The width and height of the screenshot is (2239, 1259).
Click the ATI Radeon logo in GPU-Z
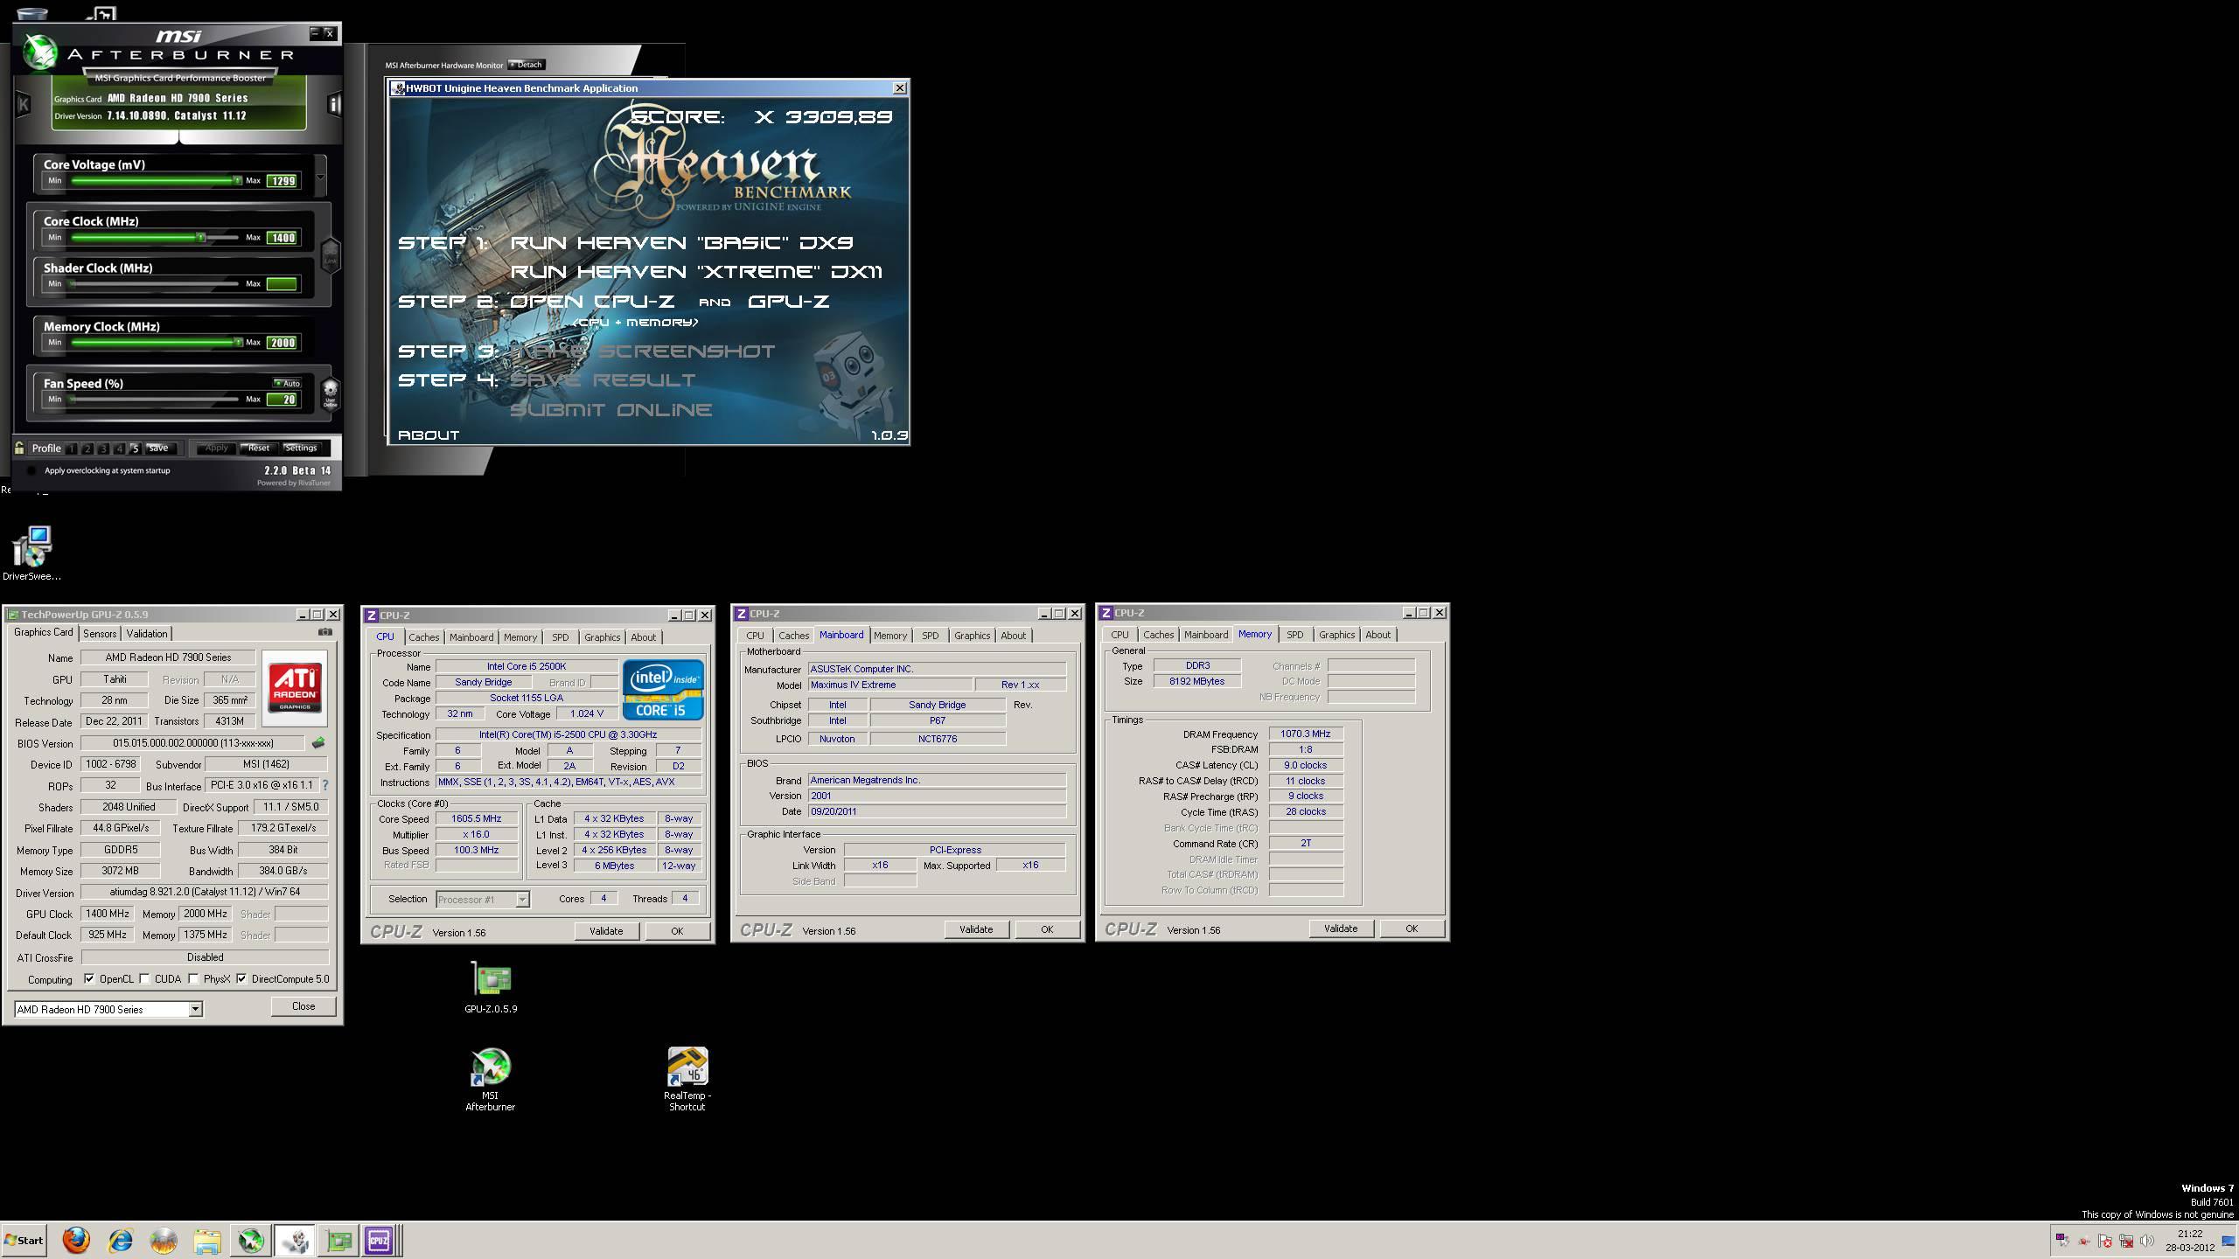click(295, 687)
